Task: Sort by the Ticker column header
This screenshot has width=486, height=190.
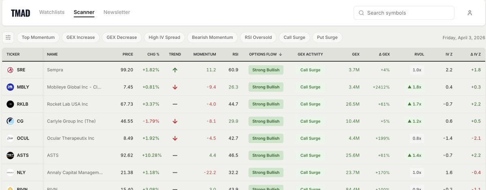Action: 13,55
